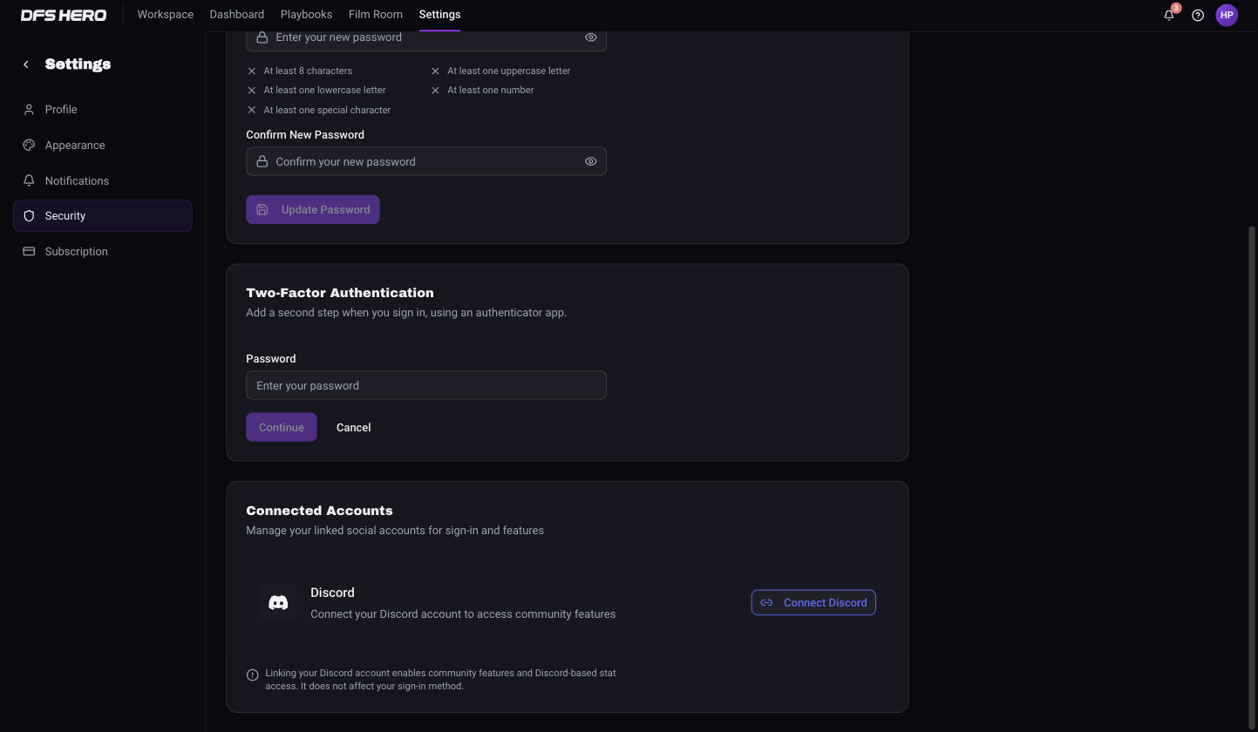This screenshot has width=1258, height=732.
Task: Open the HP user avatar menu
Action: click(1227, 15)
